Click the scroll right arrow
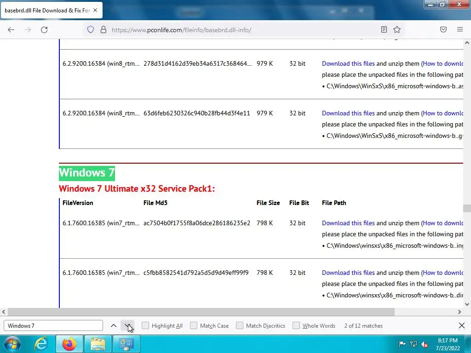This screenshot has height=353, width=471. 460,312
